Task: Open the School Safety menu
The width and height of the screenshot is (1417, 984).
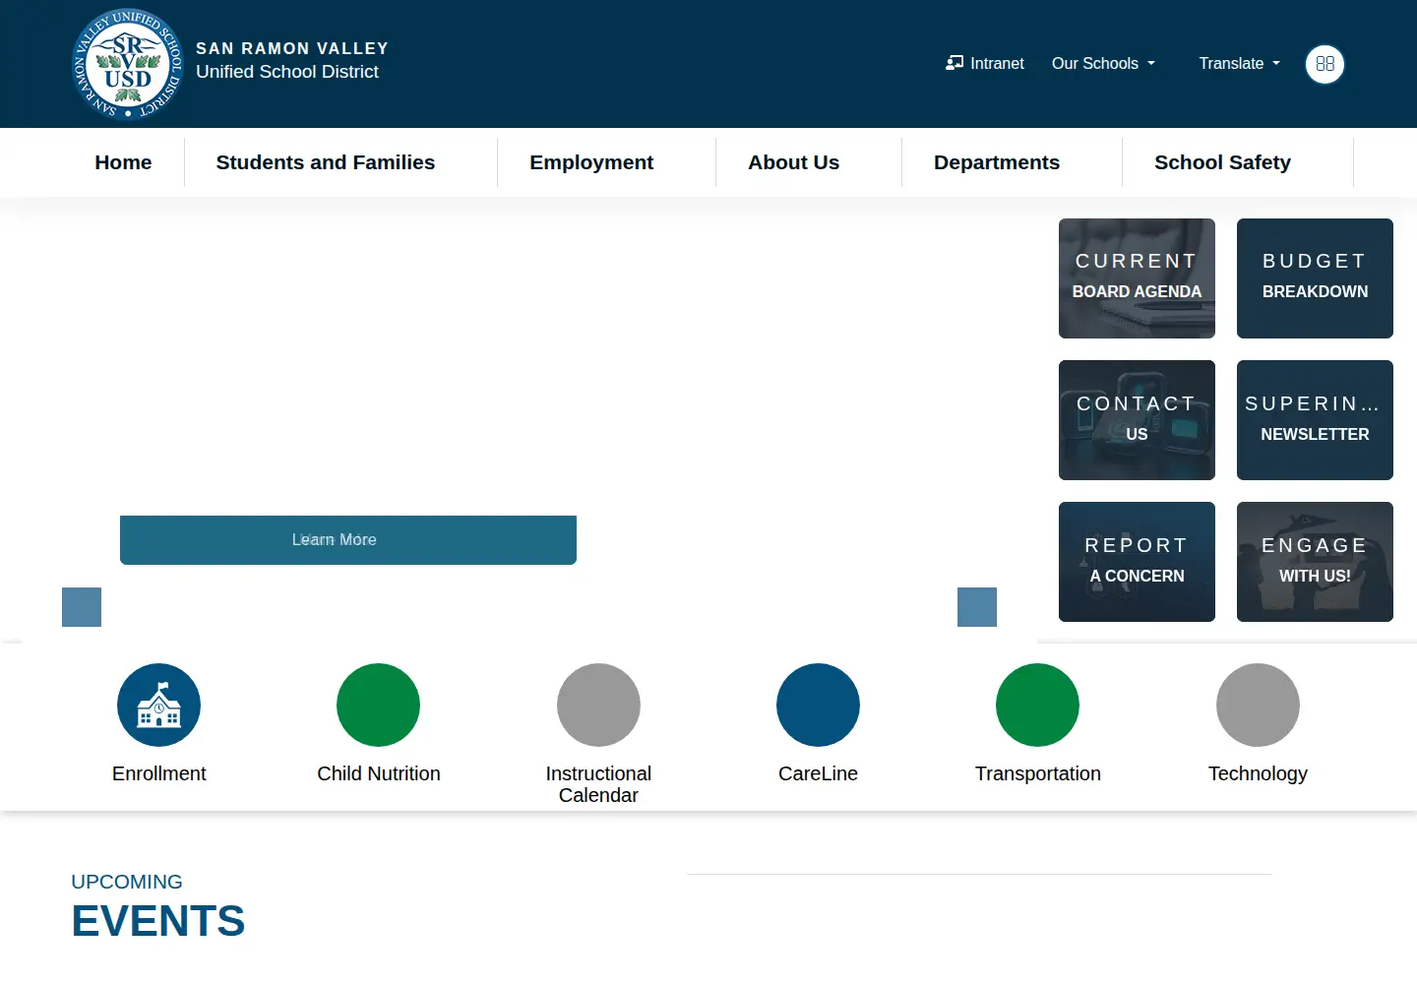Action: click(x=1222, y=162)
